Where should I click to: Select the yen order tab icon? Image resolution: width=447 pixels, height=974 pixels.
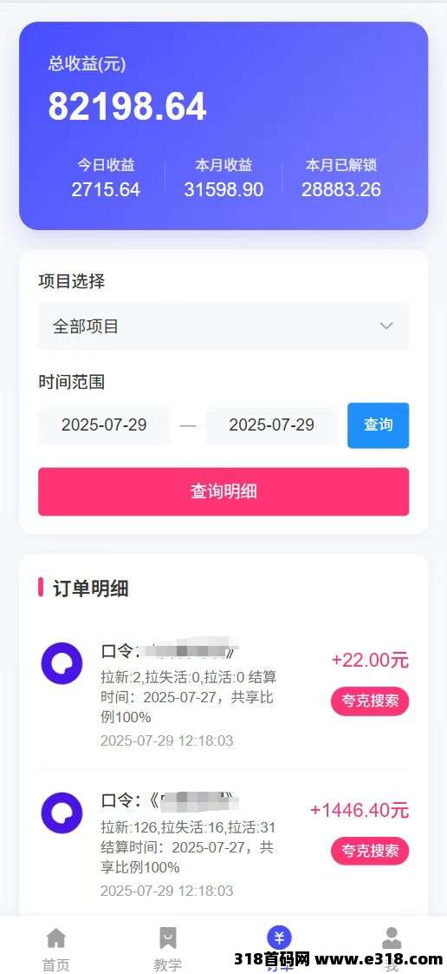click(x=279, y=938)
